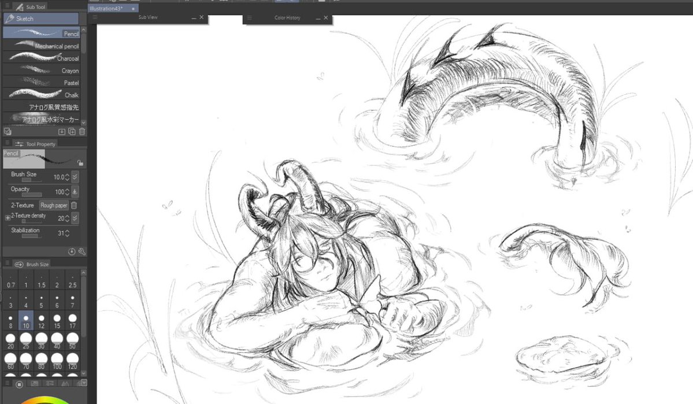The width and height of the screenshot is (693, 404).
Task: Select brush size 17 preset
Action: [72, 321]
